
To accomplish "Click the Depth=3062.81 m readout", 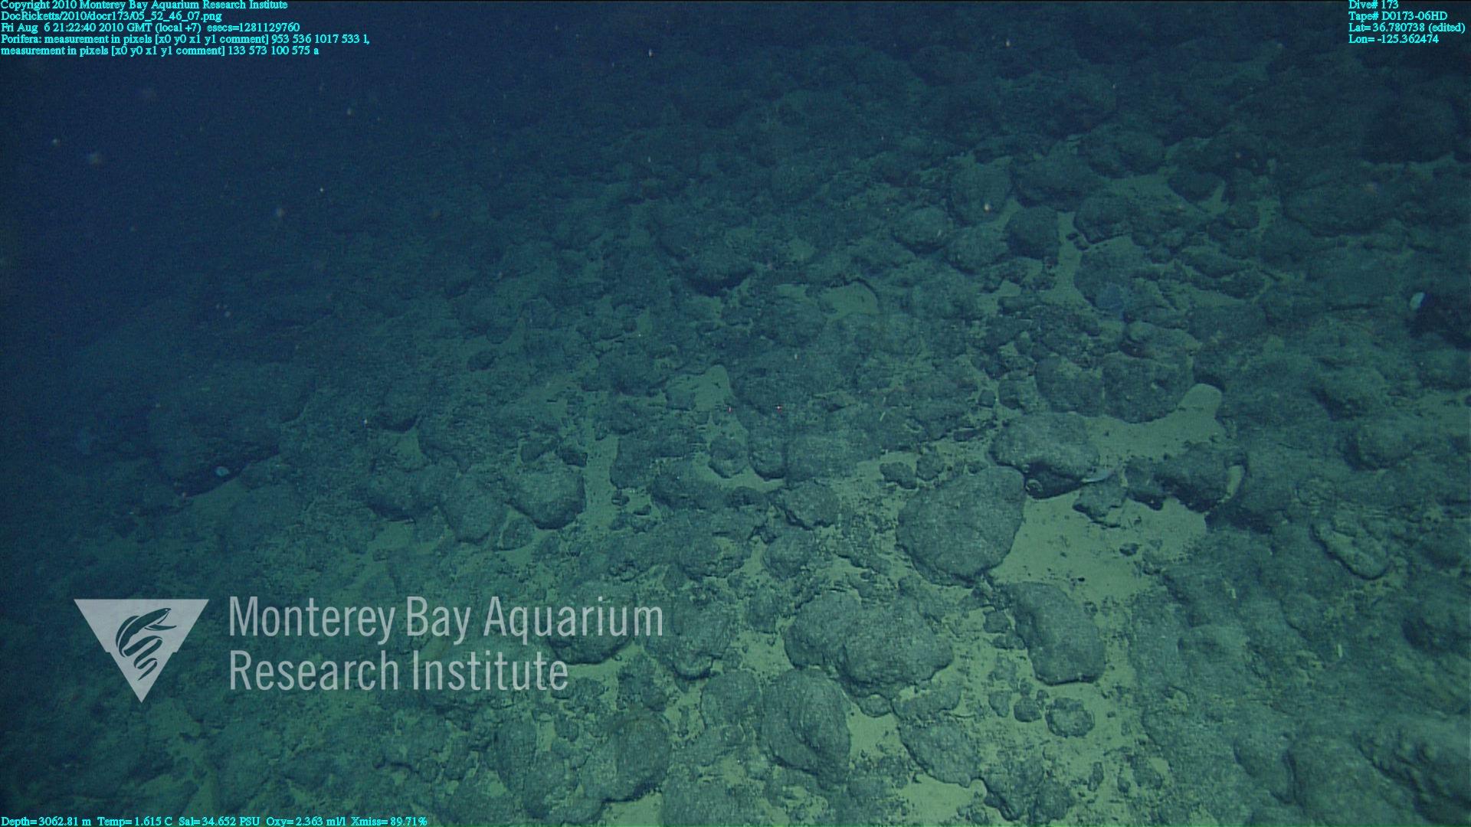I will (46, 822).
